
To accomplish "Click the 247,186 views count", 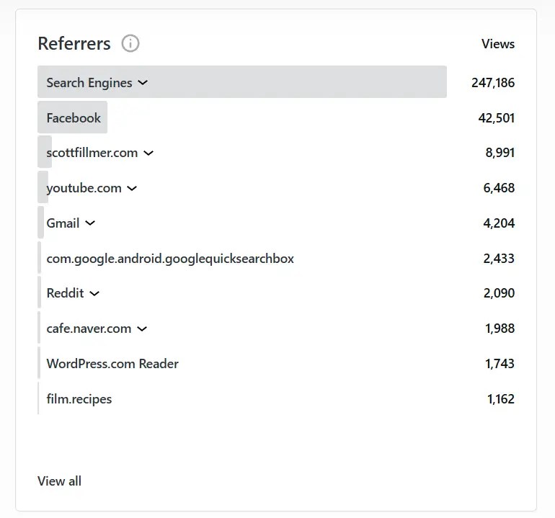I will (x=493, y=82).
